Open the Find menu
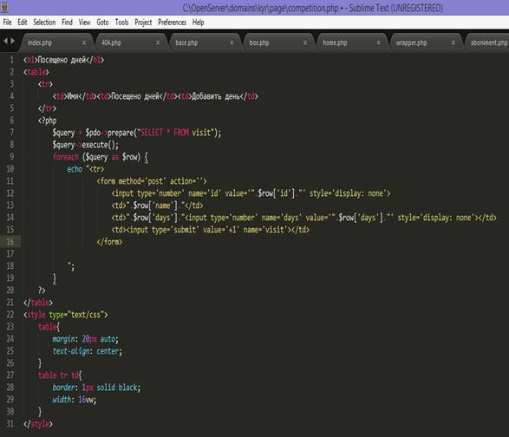The image size is (509, 437). [67, 23]
